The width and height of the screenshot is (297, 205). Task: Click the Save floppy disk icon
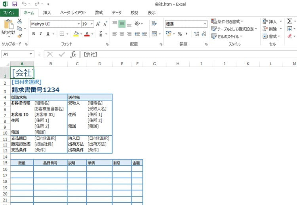point(15,4)
